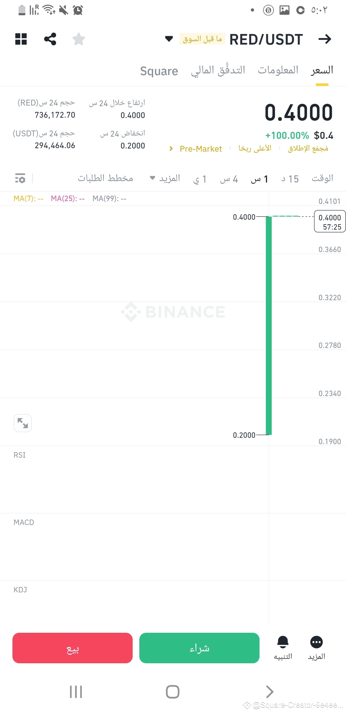The image size is (346, 712).
Task: Switch to the Square tab
Action: pyautogui.click(x=159, y=71)
